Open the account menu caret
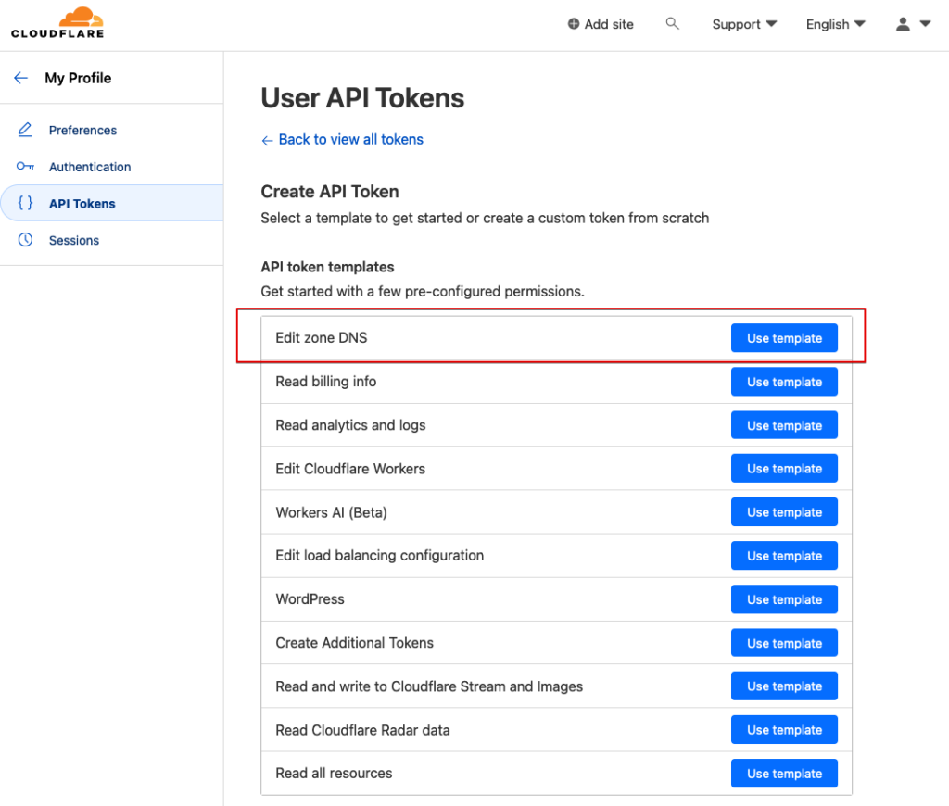This screenshot has height=806, width=949. (x=925, y=24)
